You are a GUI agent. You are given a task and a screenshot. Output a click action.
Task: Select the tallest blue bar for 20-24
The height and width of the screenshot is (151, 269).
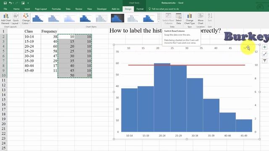162,98
